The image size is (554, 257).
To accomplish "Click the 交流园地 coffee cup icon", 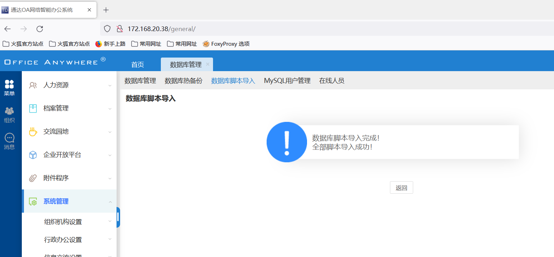I will [33, 131].
